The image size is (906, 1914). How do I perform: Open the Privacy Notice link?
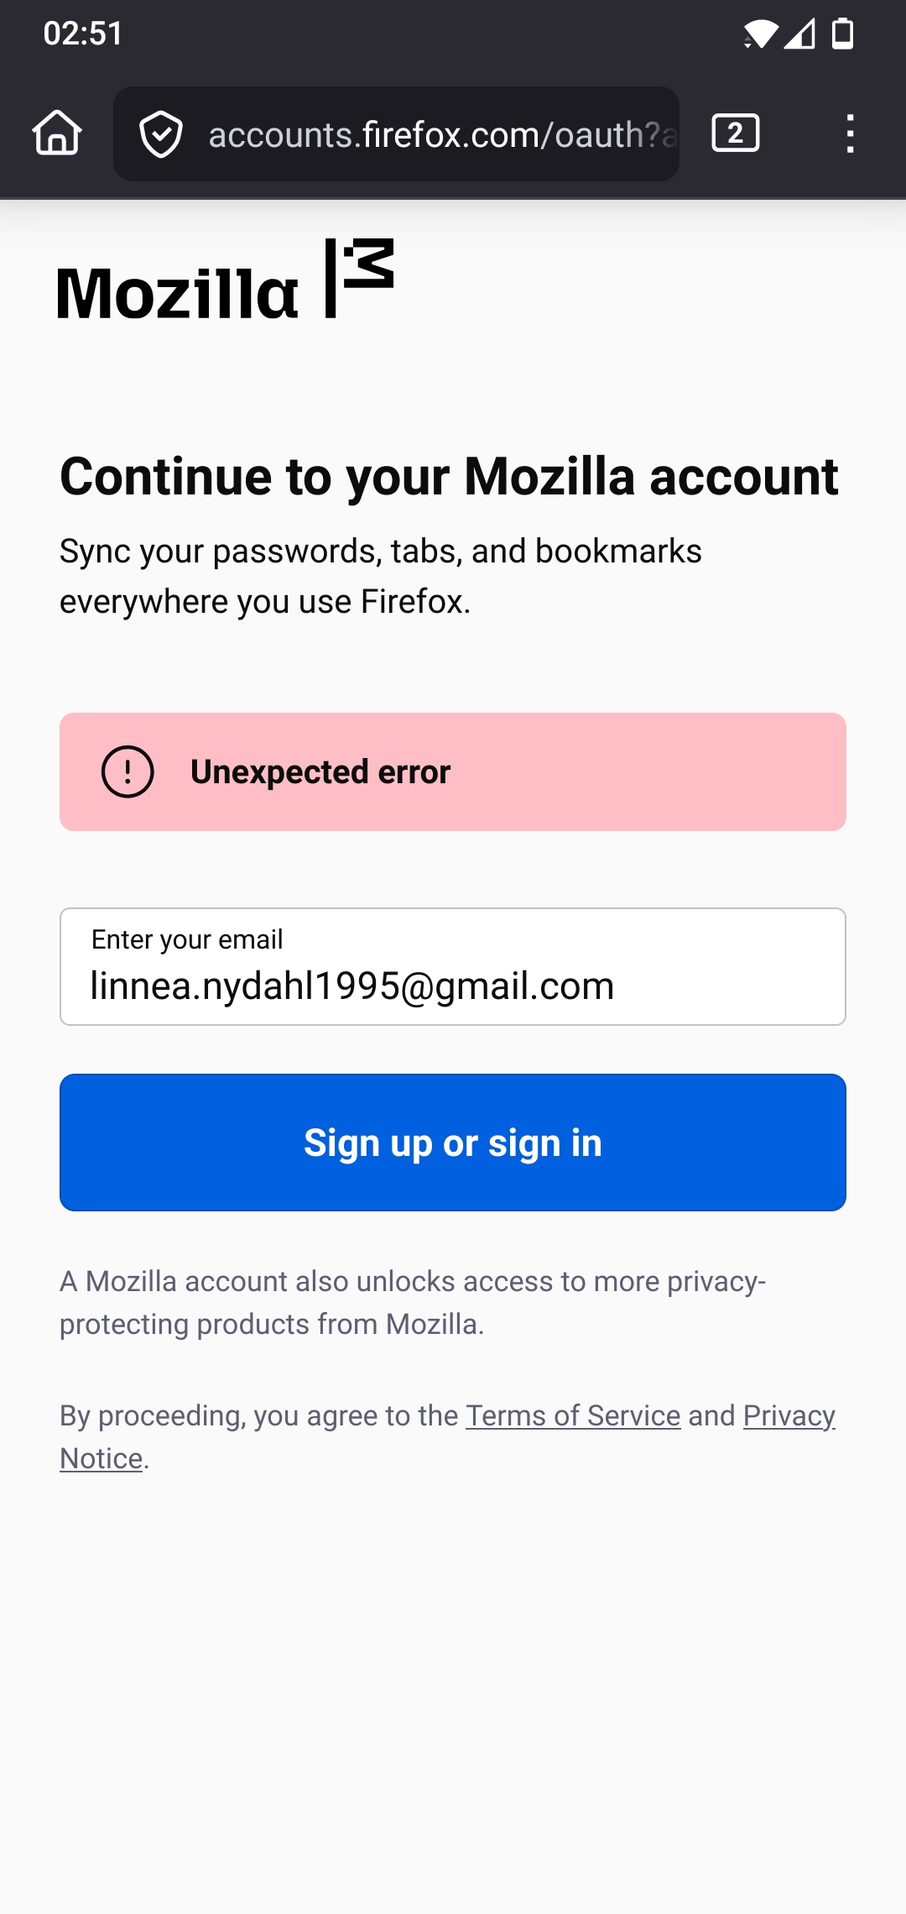point(789,1416)
